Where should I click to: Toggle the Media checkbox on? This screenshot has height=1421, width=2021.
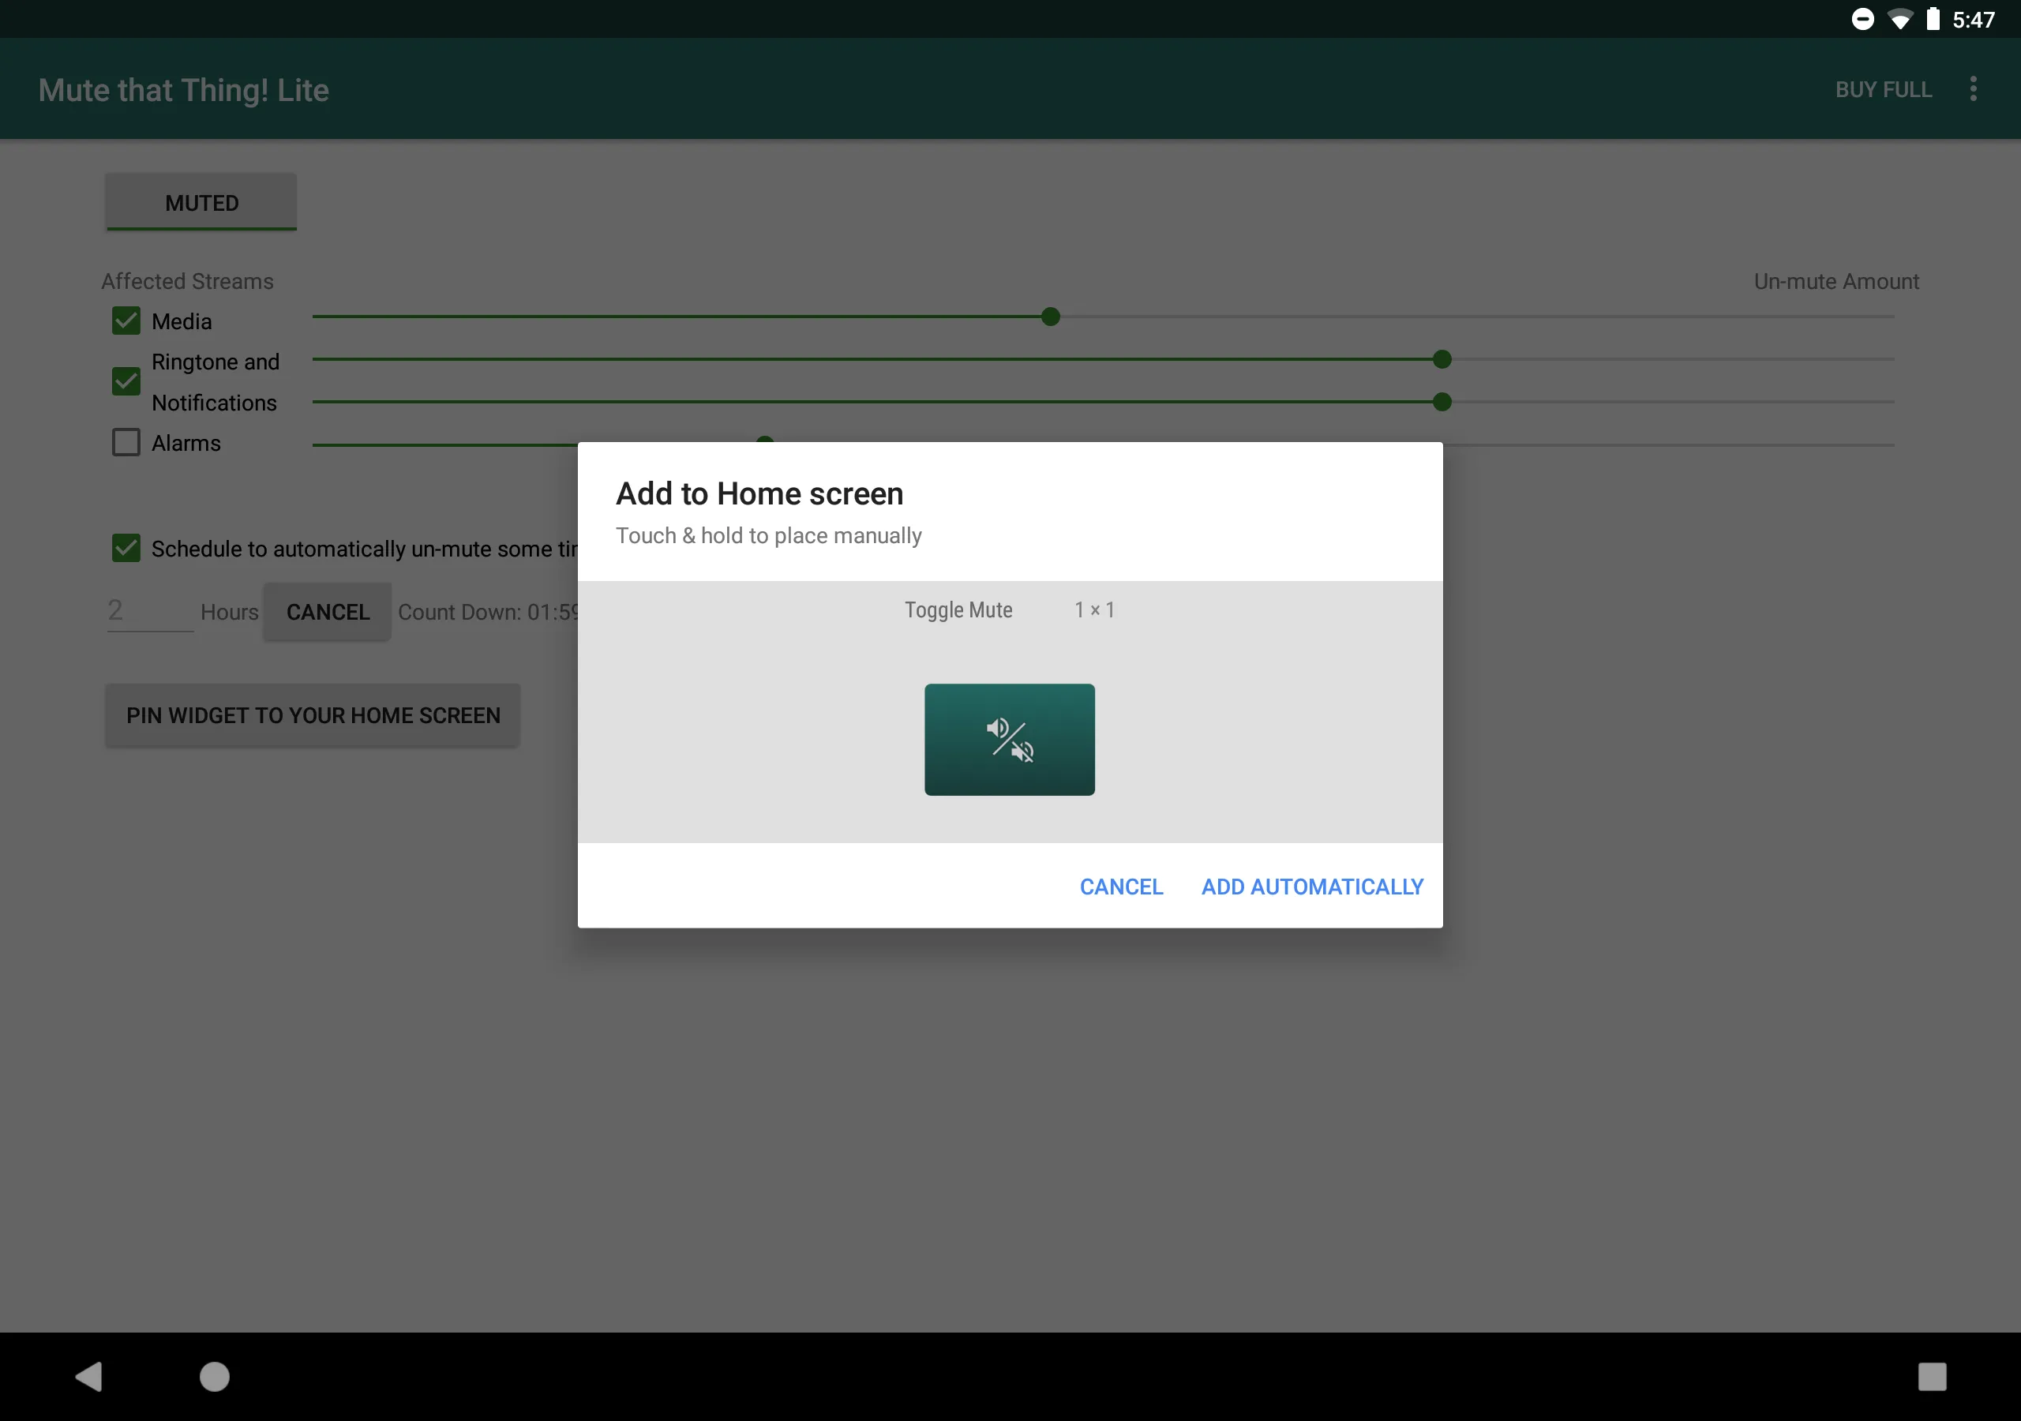126,320
